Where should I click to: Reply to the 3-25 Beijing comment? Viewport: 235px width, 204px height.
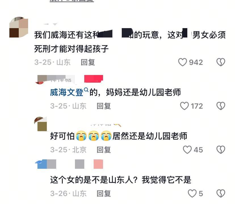point(104,150)
